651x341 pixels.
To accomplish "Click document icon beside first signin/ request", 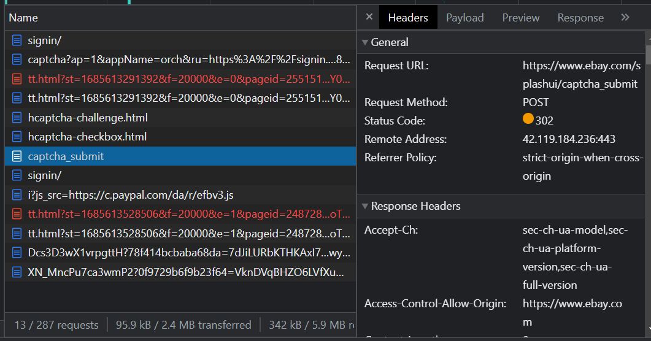I will click(x=17, y=40).
